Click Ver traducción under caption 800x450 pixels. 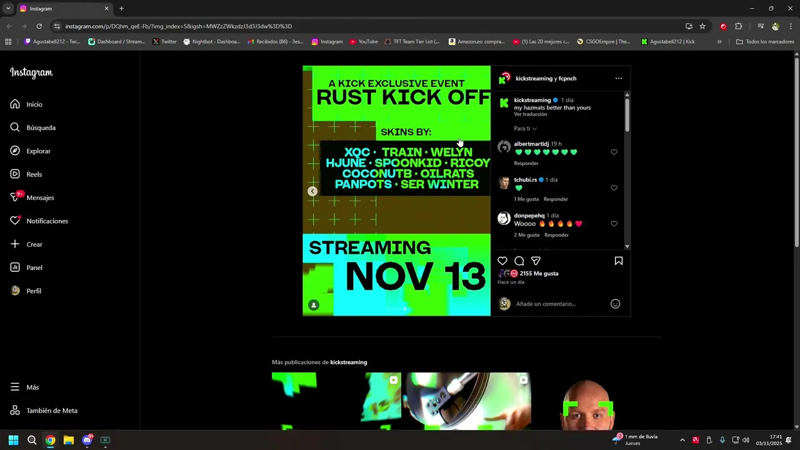(531, 114)
